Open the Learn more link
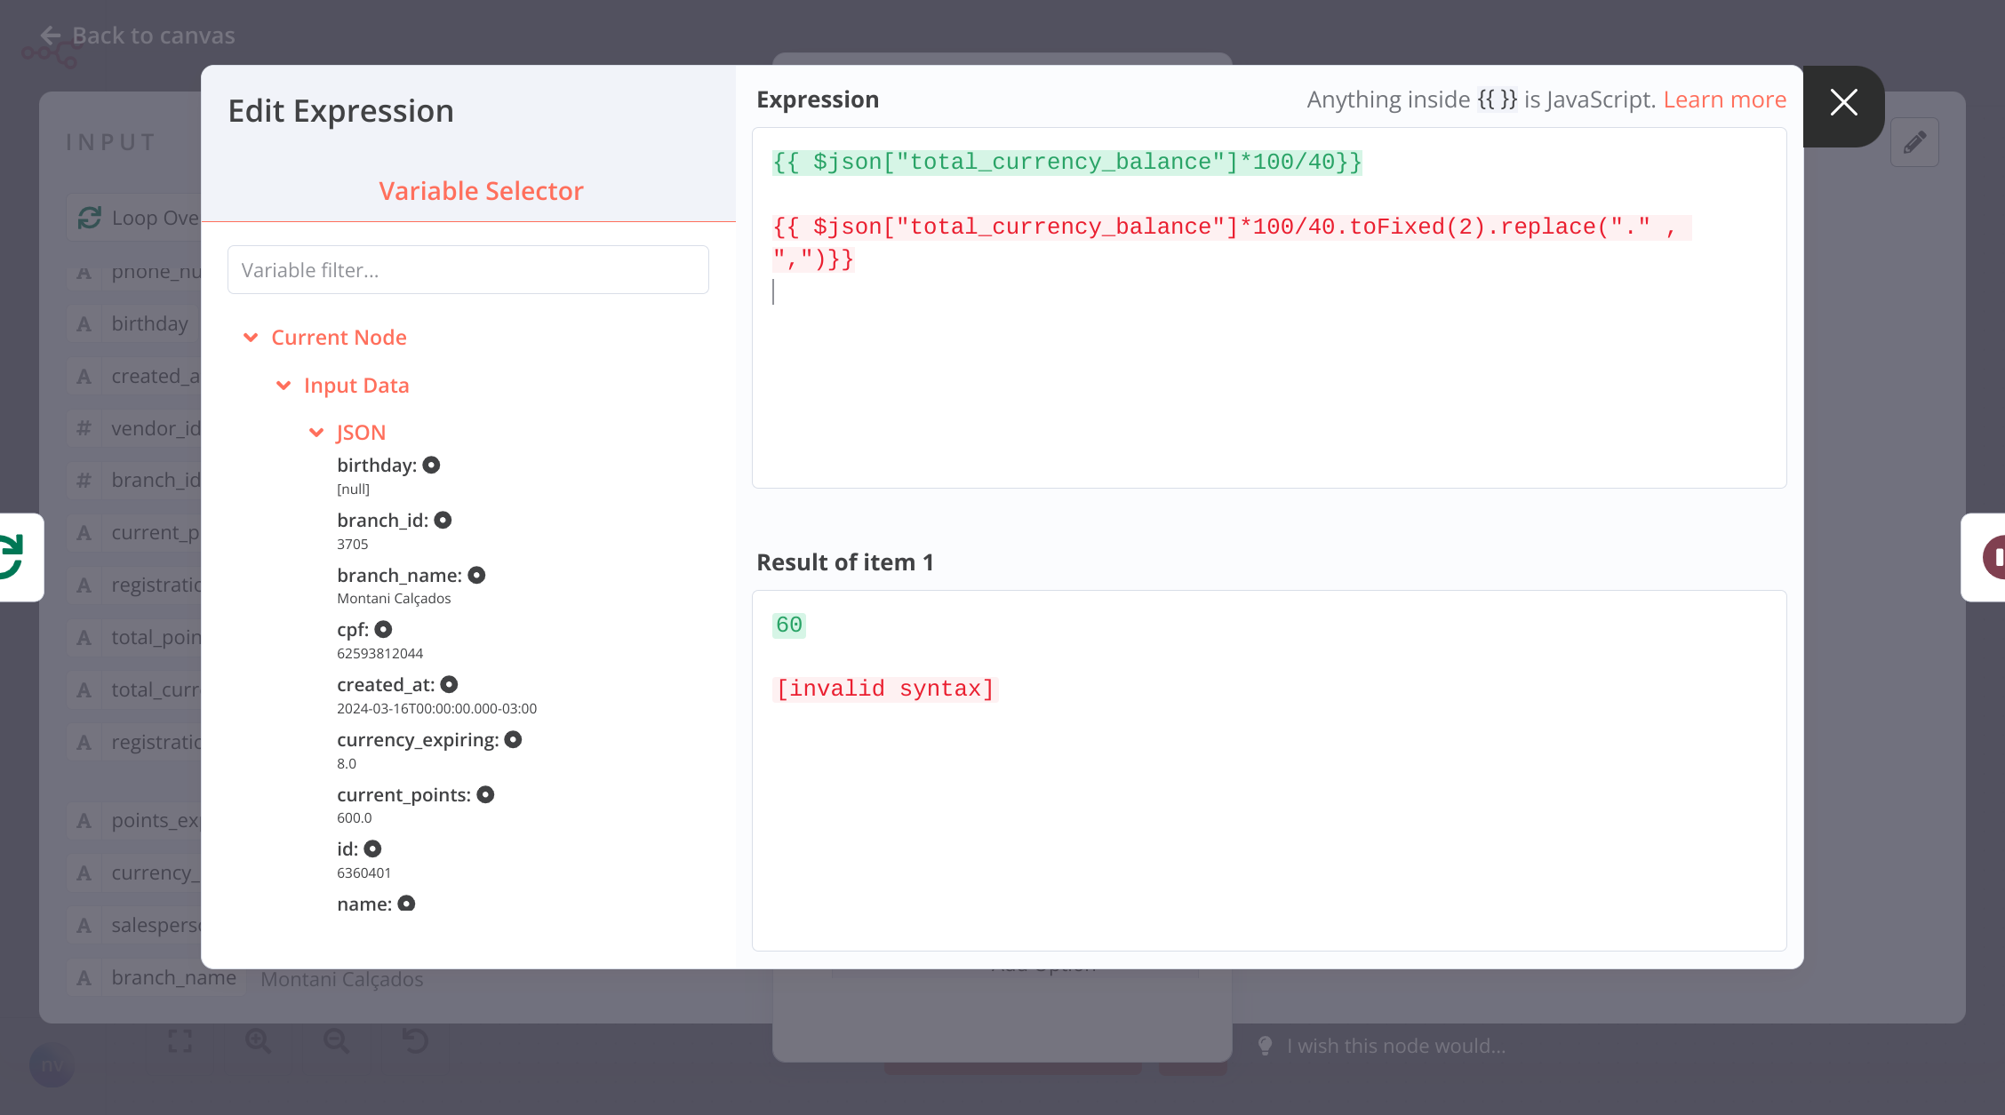This screenshot has width=2005, height=1115. (1724, 100)
